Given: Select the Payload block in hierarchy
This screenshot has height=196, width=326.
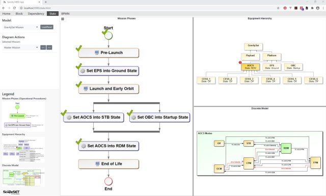Looking at the screenshot, I should [x=250, y=57].
